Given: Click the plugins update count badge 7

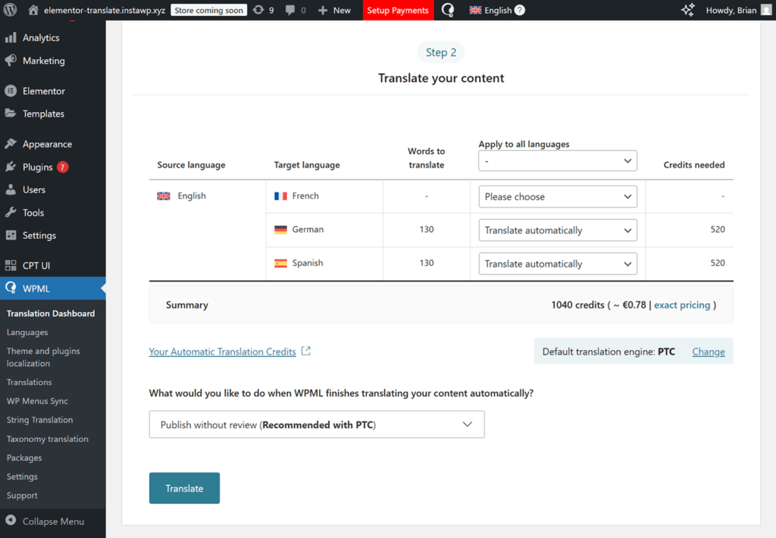Looking at the screenshot, I should pos(62,167).
